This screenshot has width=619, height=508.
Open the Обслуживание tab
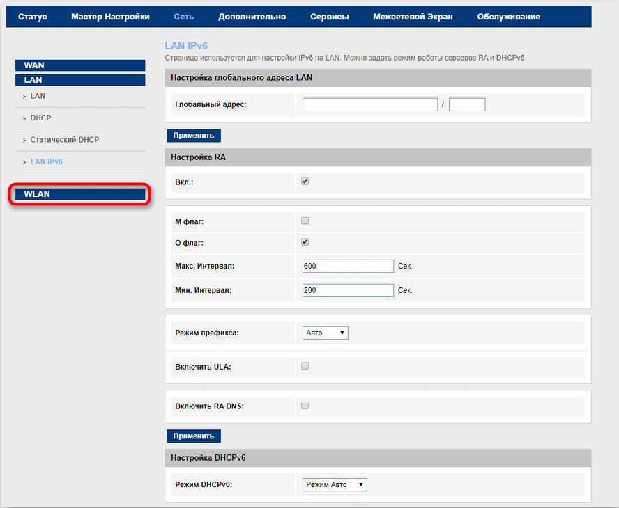pyautogui.click(x=508, y=17)
